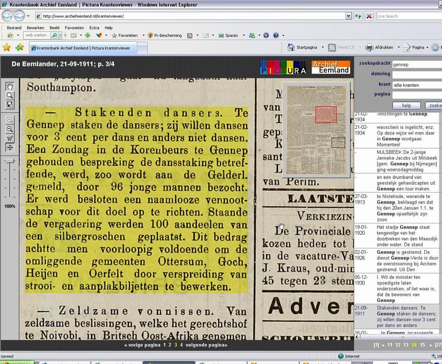The image size is (442, 364).
Task: Open the Beeld menu
Action: pos(54,28)
